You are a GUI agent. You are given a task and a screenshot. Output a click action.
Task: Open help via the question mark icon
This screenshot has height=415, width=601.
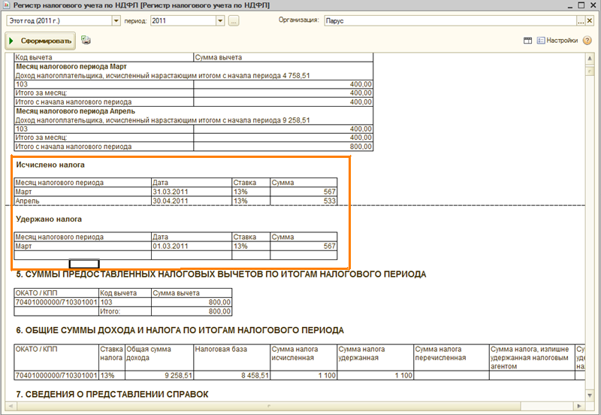[587, 41]
